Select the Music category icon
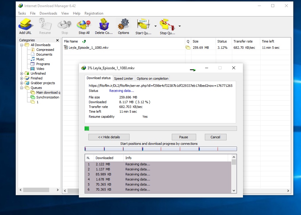 (33, 59)
